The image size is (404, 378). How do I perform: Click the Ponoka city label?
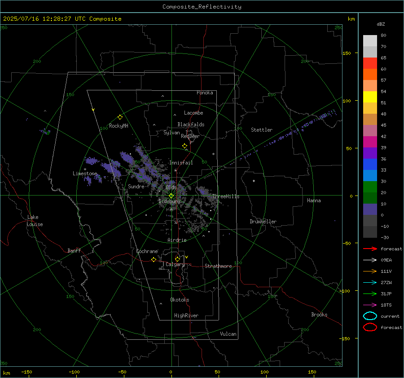tap(205, 93)
